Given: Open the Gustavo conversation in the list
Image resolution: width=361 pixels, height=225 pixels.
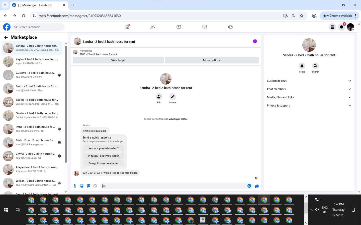Looking at the screenshot, I should coord(32,75).
